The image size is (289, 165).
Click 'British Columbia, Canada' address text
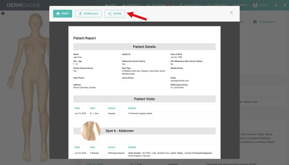click(x=84, y=87)
